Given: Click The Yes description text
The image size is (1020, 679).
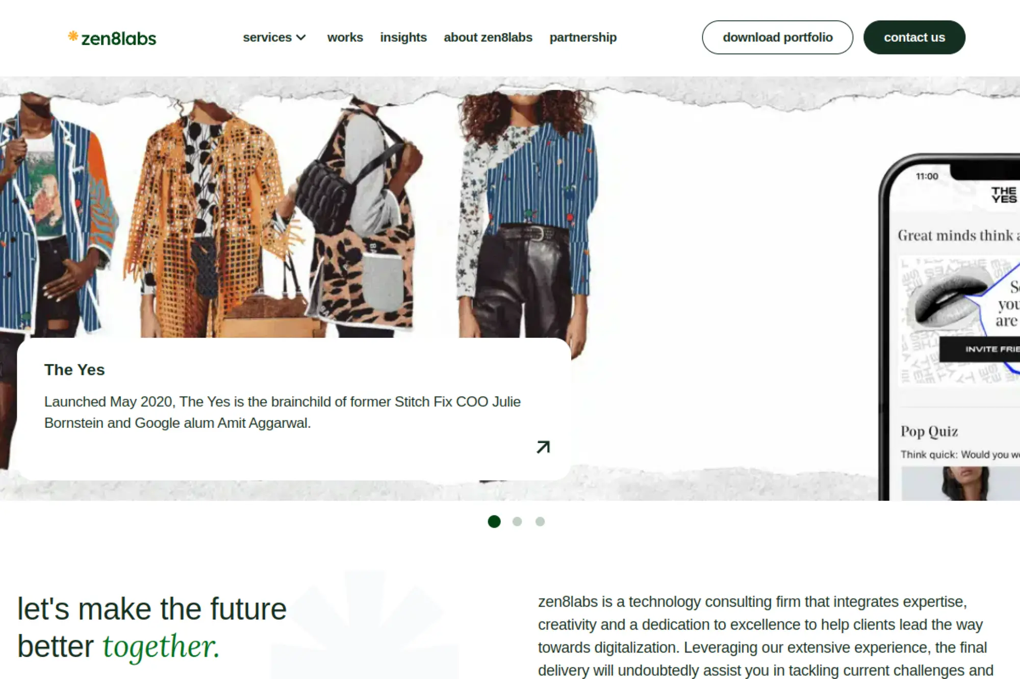Looking at the screenshot, I should [283, 412].
